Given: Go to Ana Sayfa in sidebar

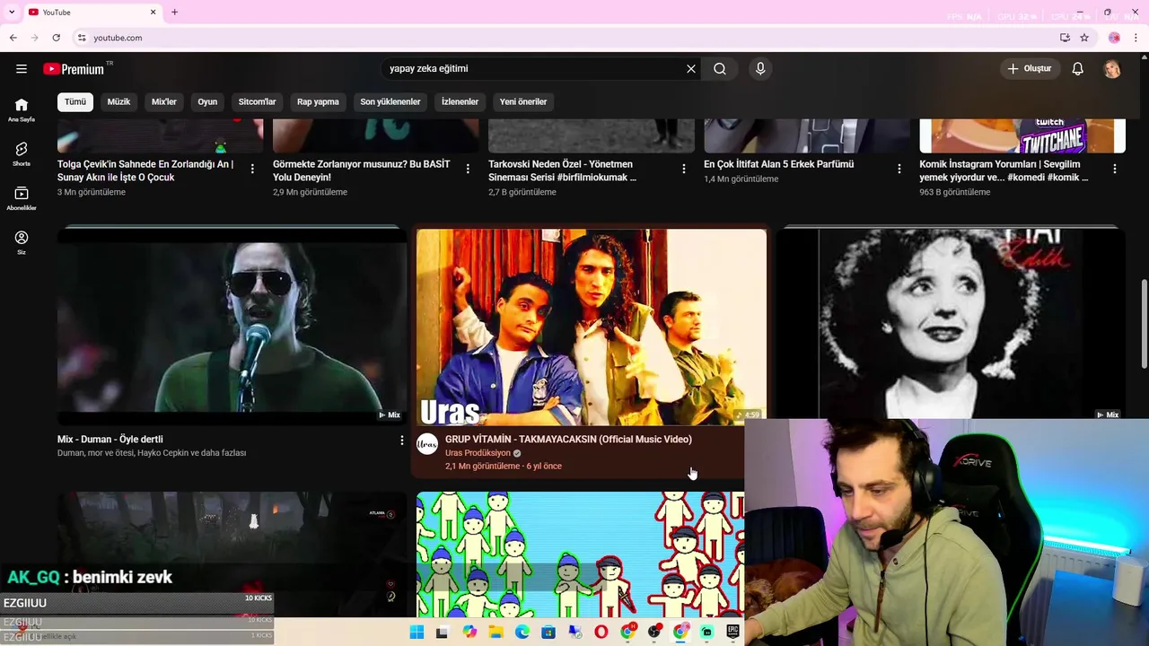Looking at the screenshot, I should (22, 109).
